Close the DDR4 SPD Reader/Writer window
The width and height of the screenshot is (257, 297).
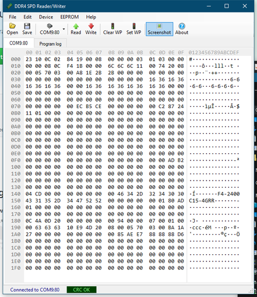245,6
